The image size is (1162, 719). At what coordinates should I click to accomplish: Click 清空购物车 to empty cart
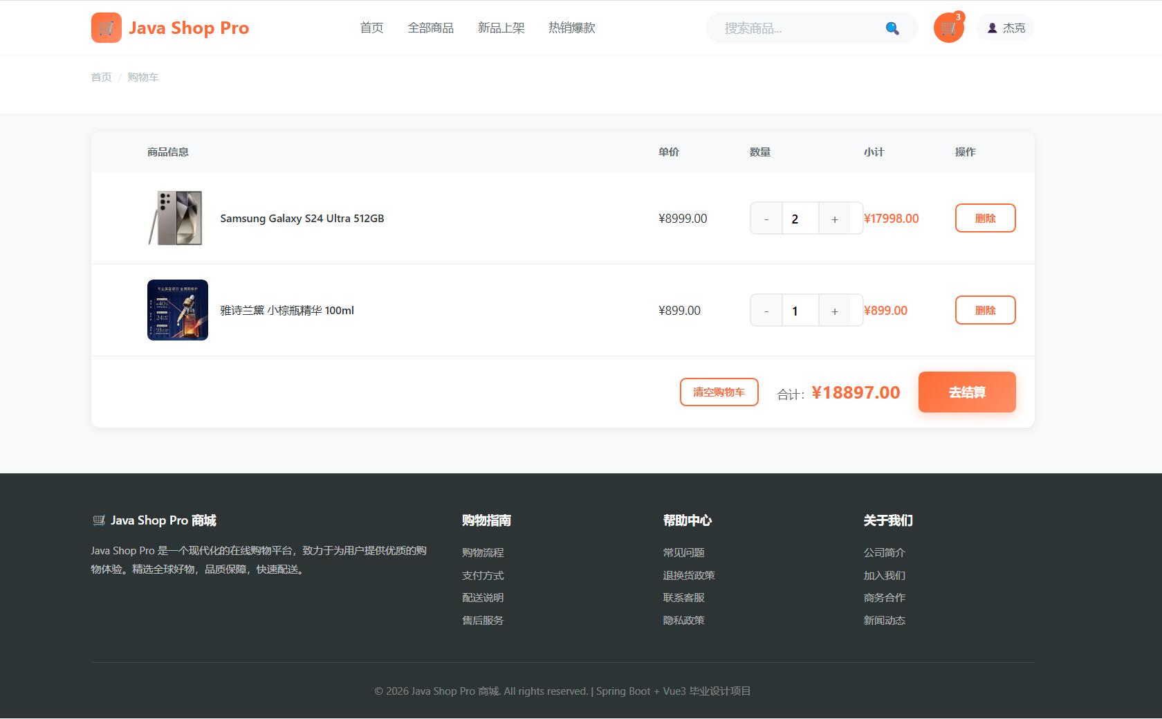[x=719, y=392]
